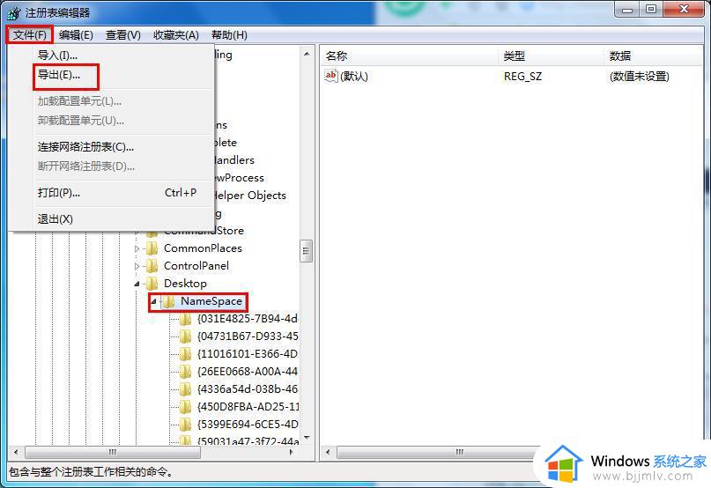Click folder icon of {450D8FBA-AD25-11 key
The image size is (711, 488).
coord(185,407)
